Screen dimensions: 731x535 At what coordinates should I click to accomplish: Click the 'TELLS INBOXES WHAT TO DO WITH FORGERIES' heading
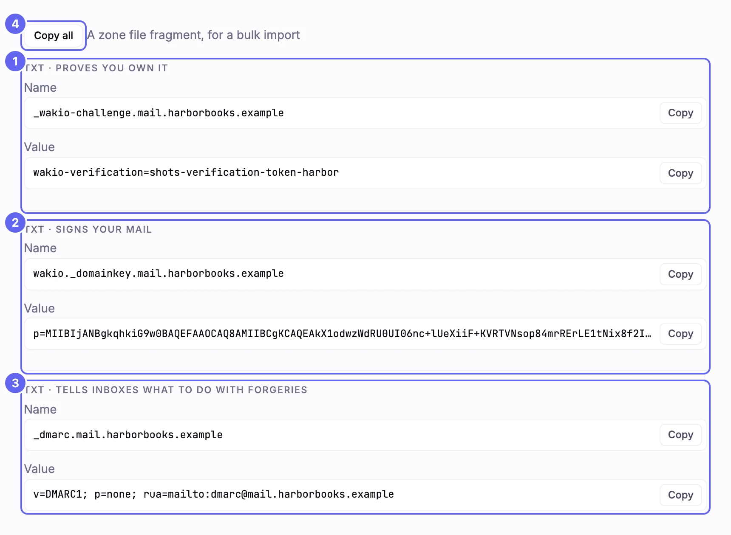click(181, 390)
